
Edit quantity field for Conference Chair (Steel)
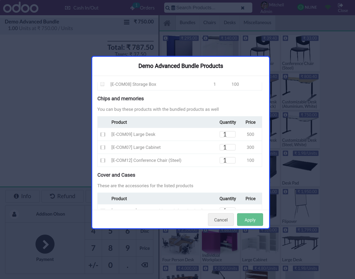(227, 160)
